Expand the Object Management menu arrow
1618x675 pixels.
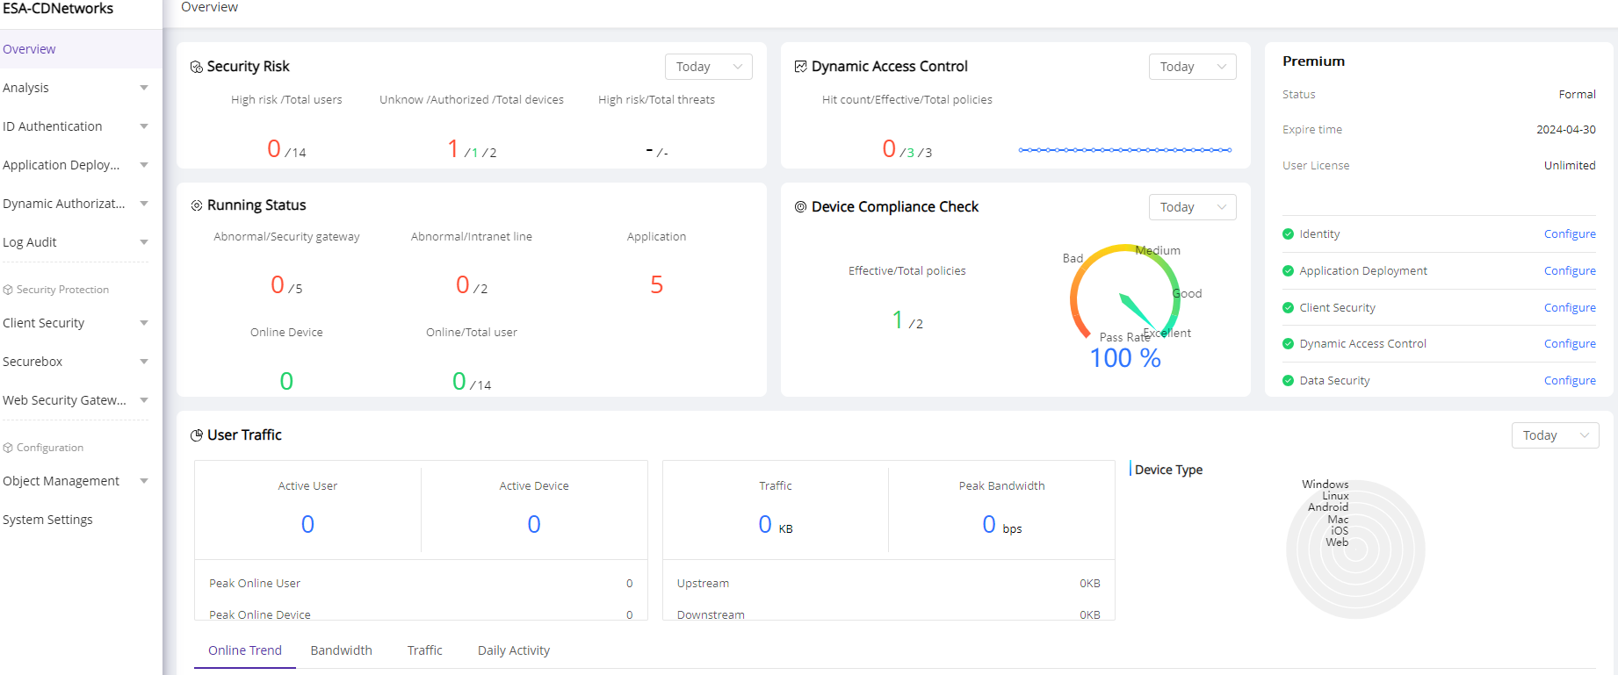[x=144, y=481]
